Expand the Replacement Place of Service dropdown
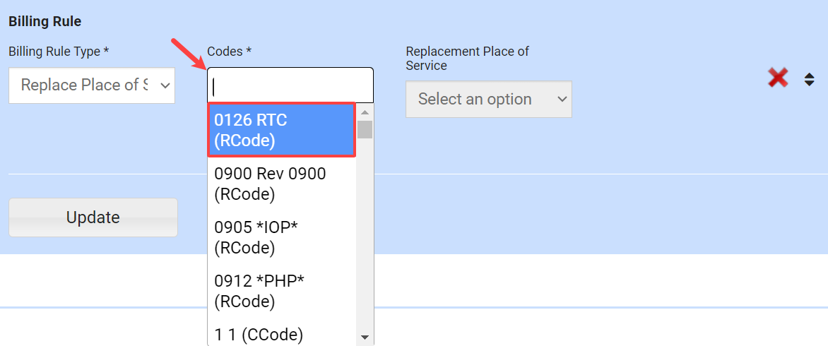Viewport: 828px width, 346px height. (488, 100)
